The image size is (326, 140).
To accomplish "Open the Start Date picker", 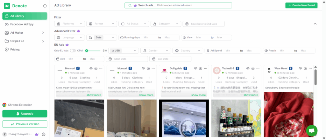I will [127, 59].
